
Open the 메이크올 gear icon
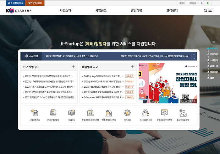point(127,113)
